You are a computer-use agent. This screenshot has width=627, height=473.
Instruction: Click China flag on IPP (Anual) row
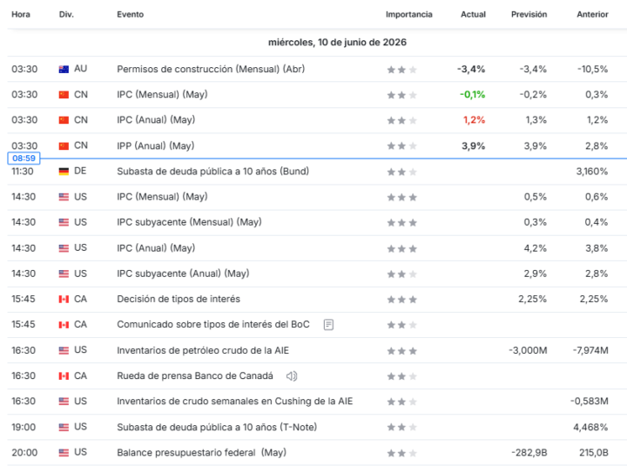pyautogui.click(x=64, y=146)
